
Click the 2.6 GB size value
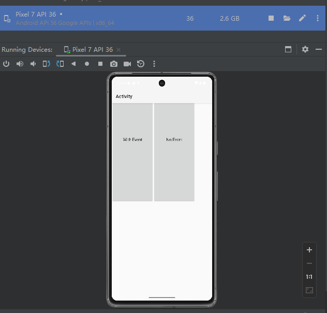(229, 18)
